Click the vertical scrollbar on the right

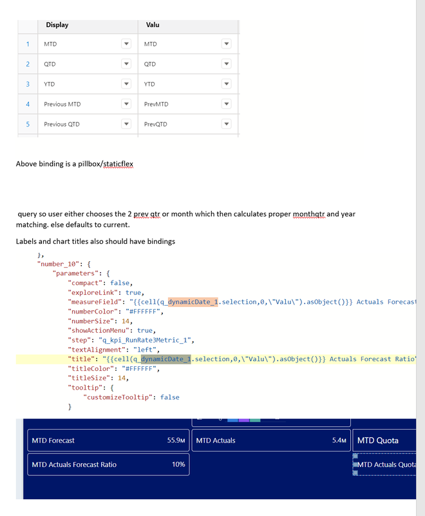420,258
